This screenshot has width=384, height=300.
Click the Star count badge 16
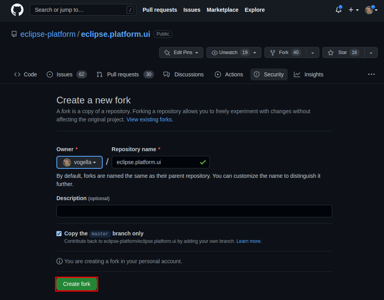(x=354, y=52)
